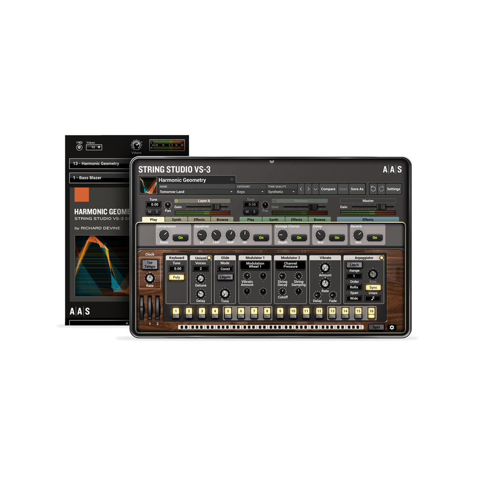Open the Tone Quality dropdown showing Synthetic
The image size is (477, 477).
tap(281, 192)
